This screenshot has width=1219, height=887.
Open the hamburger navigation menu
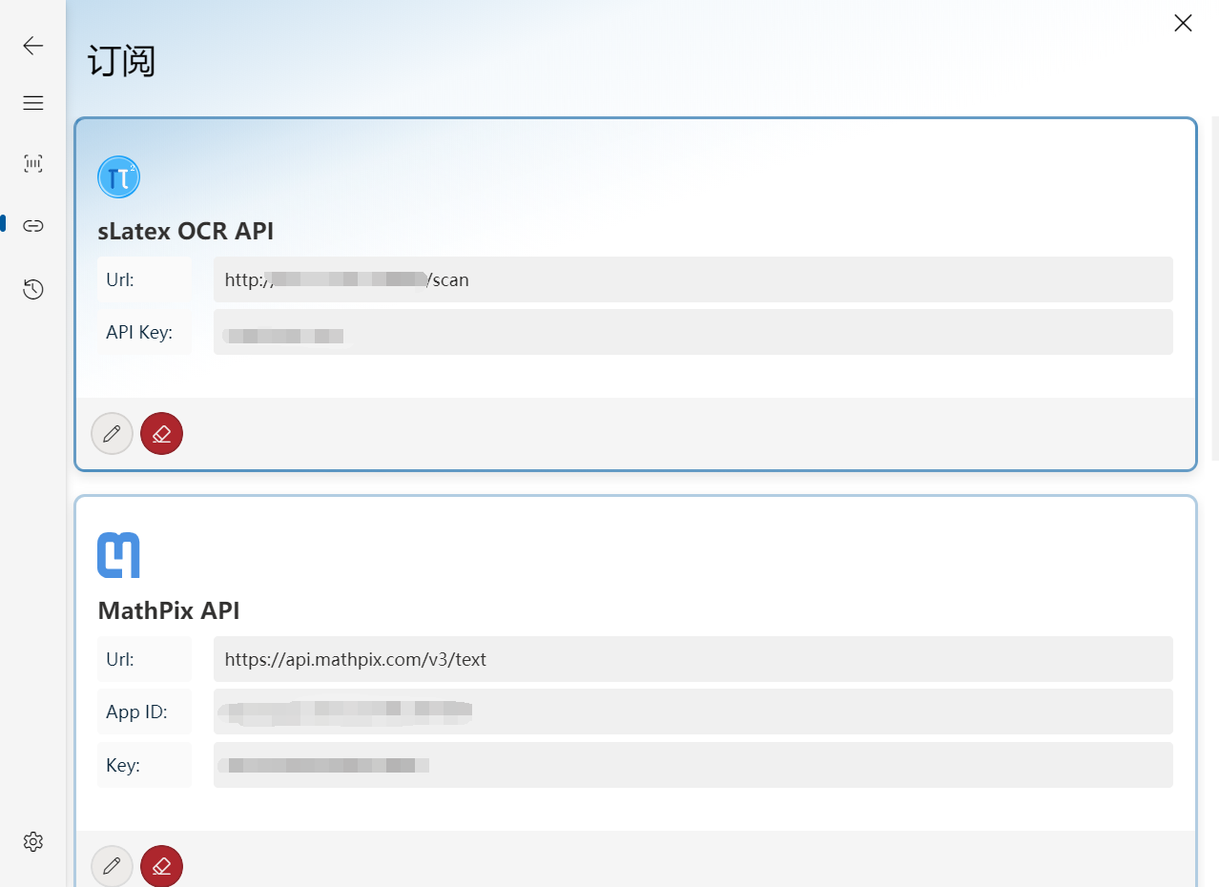[x=33, y=103]
